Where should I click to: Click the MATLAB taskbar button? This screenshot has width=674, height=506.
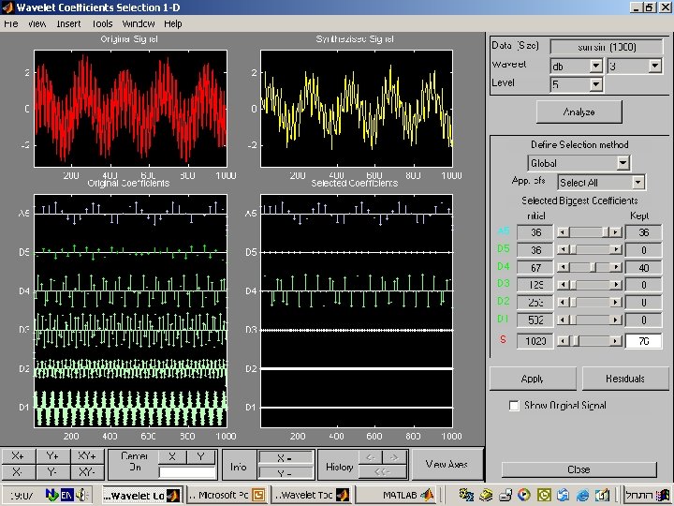click(x=400, y=495)
